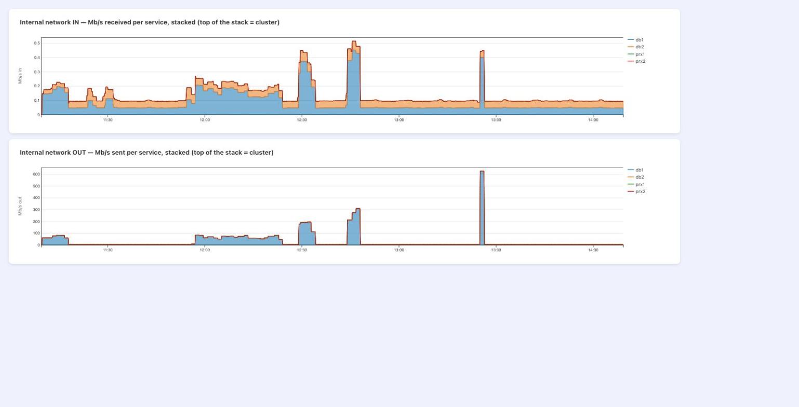
Task: Toggle db2 series in network OUT legend
Action: (x=636, y=177)
